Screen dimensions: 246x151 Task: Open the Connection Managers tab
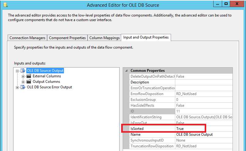[x=27, y=38]
